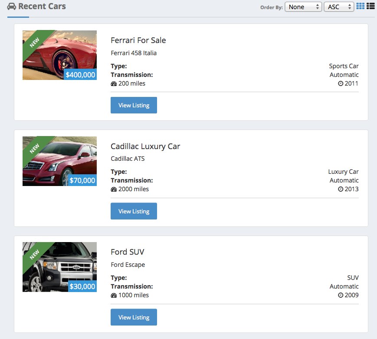Image resolution: width=377 pixels, height=339 pixels.
Task: Click the 2000 miles mileage text
Action: click(x=134, y=189)
